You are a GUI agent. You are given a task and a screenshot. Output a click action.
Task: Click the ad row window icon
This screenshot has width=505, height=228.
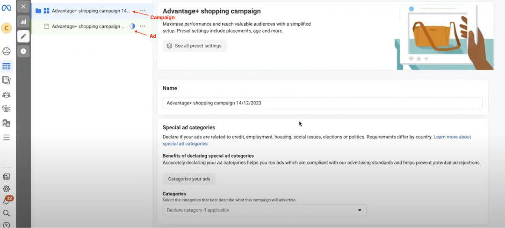[x=46, y=26]
